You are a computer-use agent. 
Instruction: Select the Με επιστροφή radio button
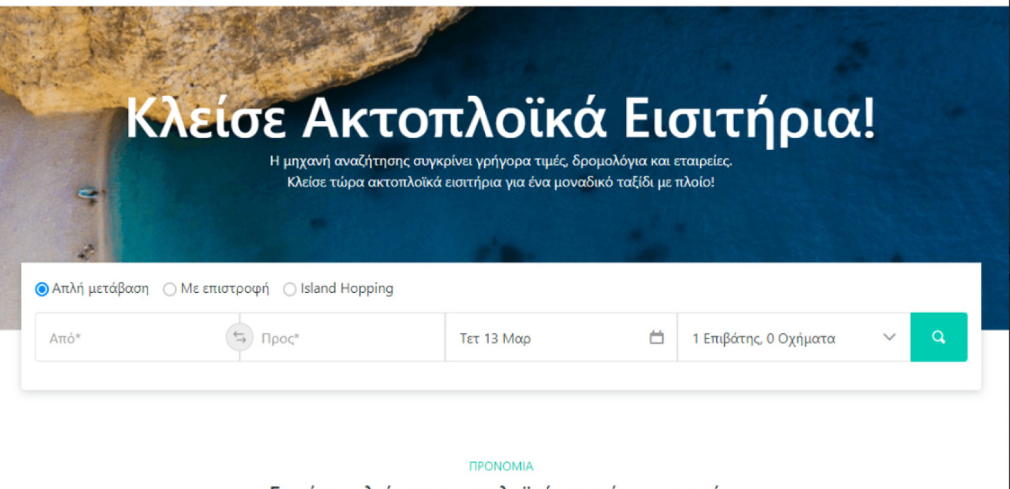(x=170, y=289)
